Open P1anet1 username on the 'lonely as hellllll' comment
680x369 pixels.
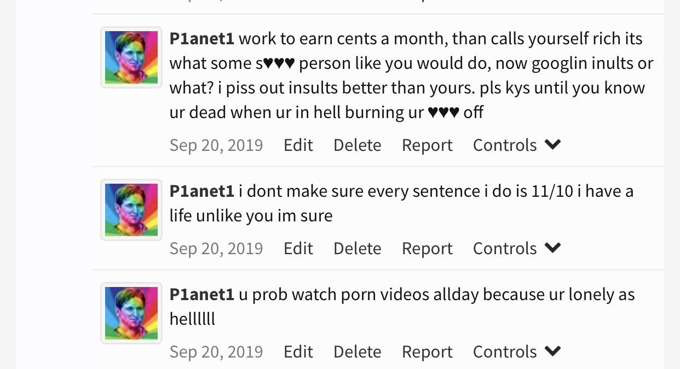coord(202,295)
